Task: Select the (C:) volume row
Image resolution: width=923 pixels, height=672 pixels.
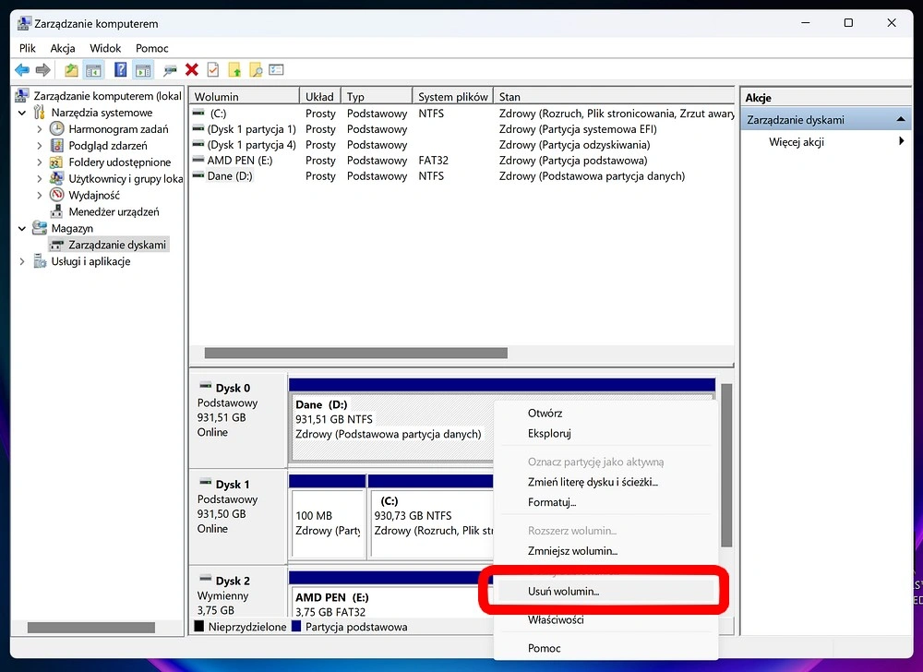Action: (462, 114)
